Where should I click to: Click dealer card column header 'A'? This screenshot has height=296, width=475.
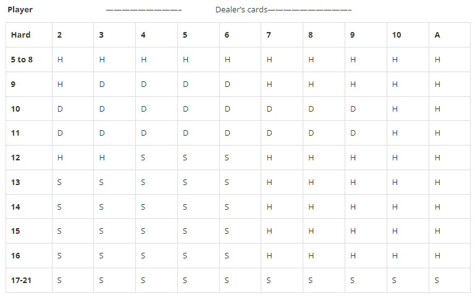click(450, 35)
